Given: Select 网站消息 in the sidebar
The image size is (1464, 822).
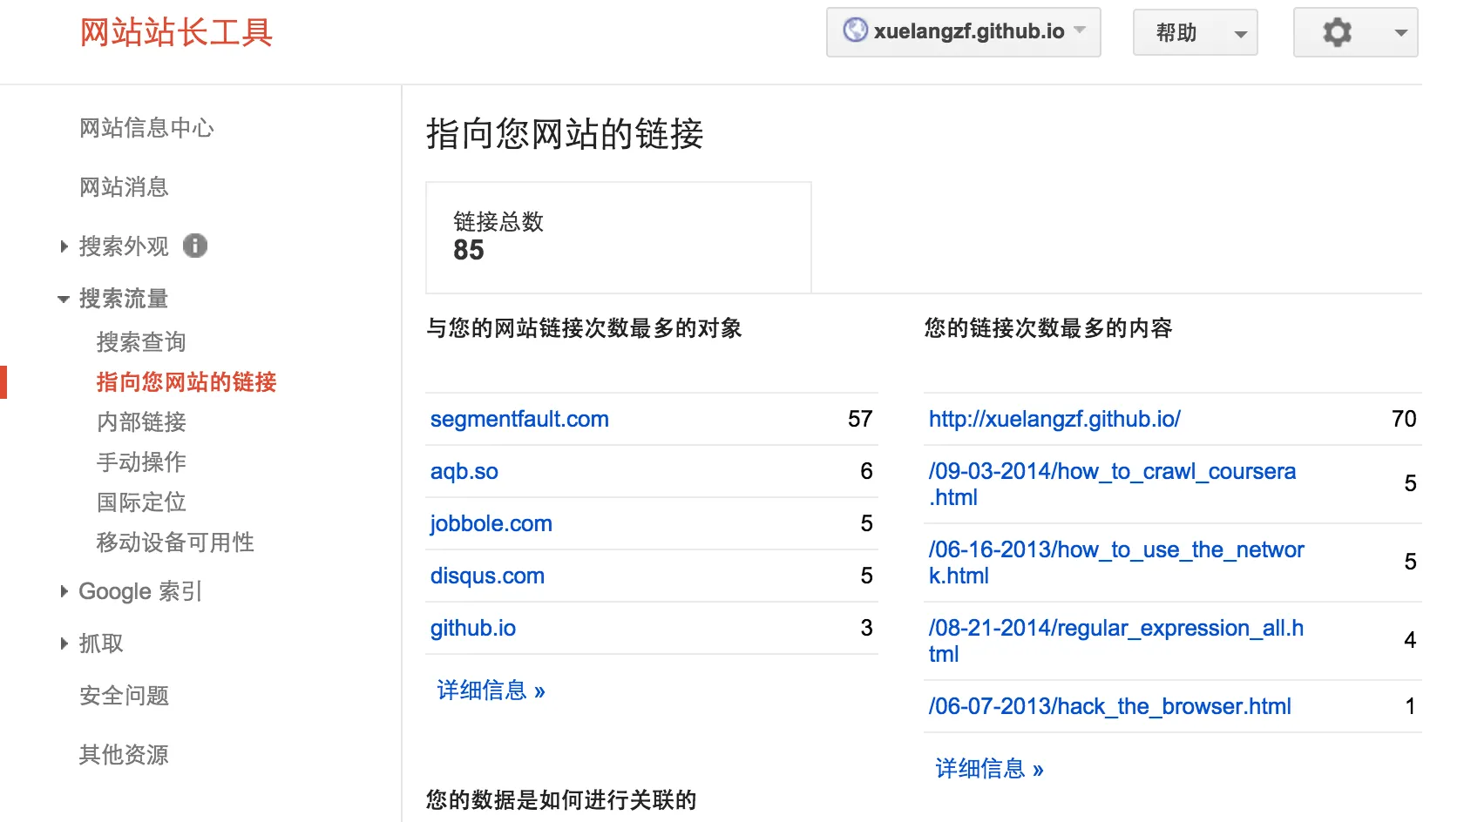Looking at the screenshot, I should (124, 187).
